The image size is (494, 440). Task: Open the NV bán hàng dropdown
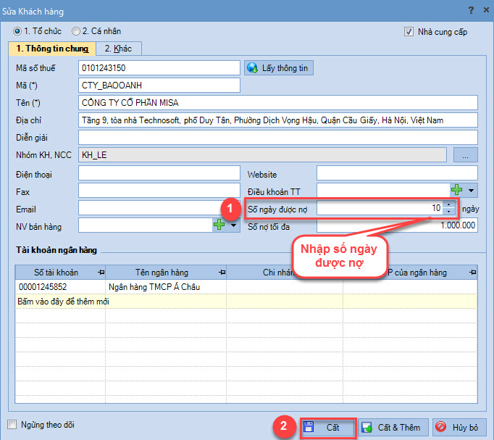click(x=233, y=225)
